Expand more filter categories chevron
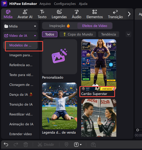 coord(129,34)
